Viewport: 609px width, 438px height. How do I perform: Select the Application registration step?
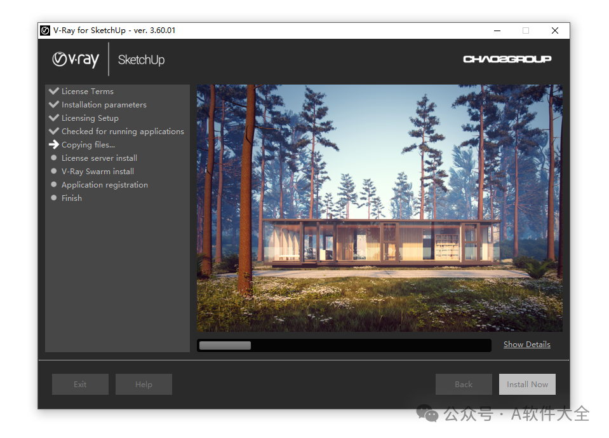tap(105, 185)
